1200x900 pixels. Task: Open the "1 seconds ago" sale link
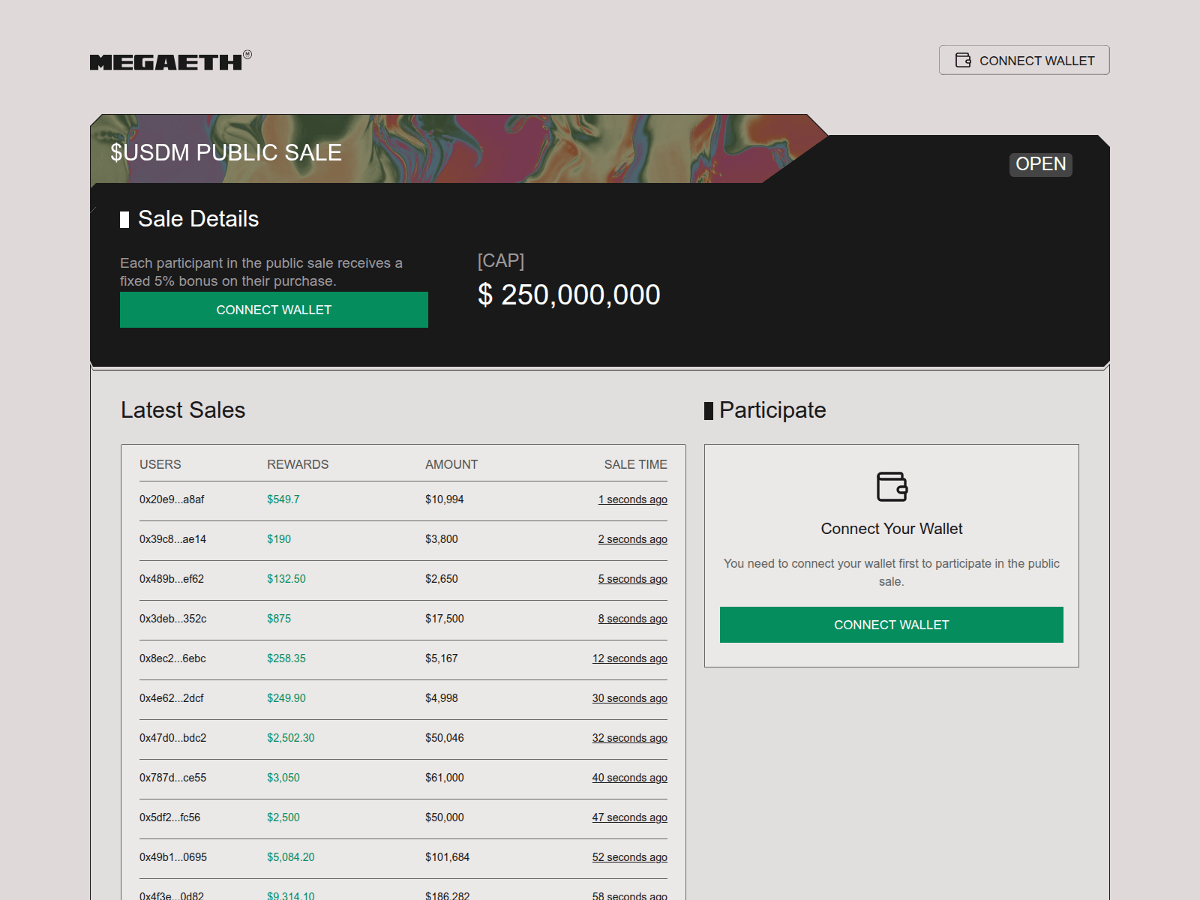pyautogui.click(x=632, y=499)
